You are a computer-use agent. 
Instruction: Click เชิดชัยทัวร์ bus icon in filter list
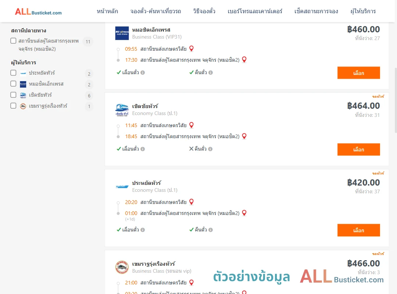pyautogui.click(x=23, y=95)
